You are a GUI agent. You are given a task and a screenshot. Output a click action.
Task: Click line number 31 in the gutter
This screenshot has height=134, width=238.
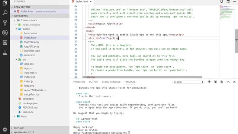pos(76,38)
